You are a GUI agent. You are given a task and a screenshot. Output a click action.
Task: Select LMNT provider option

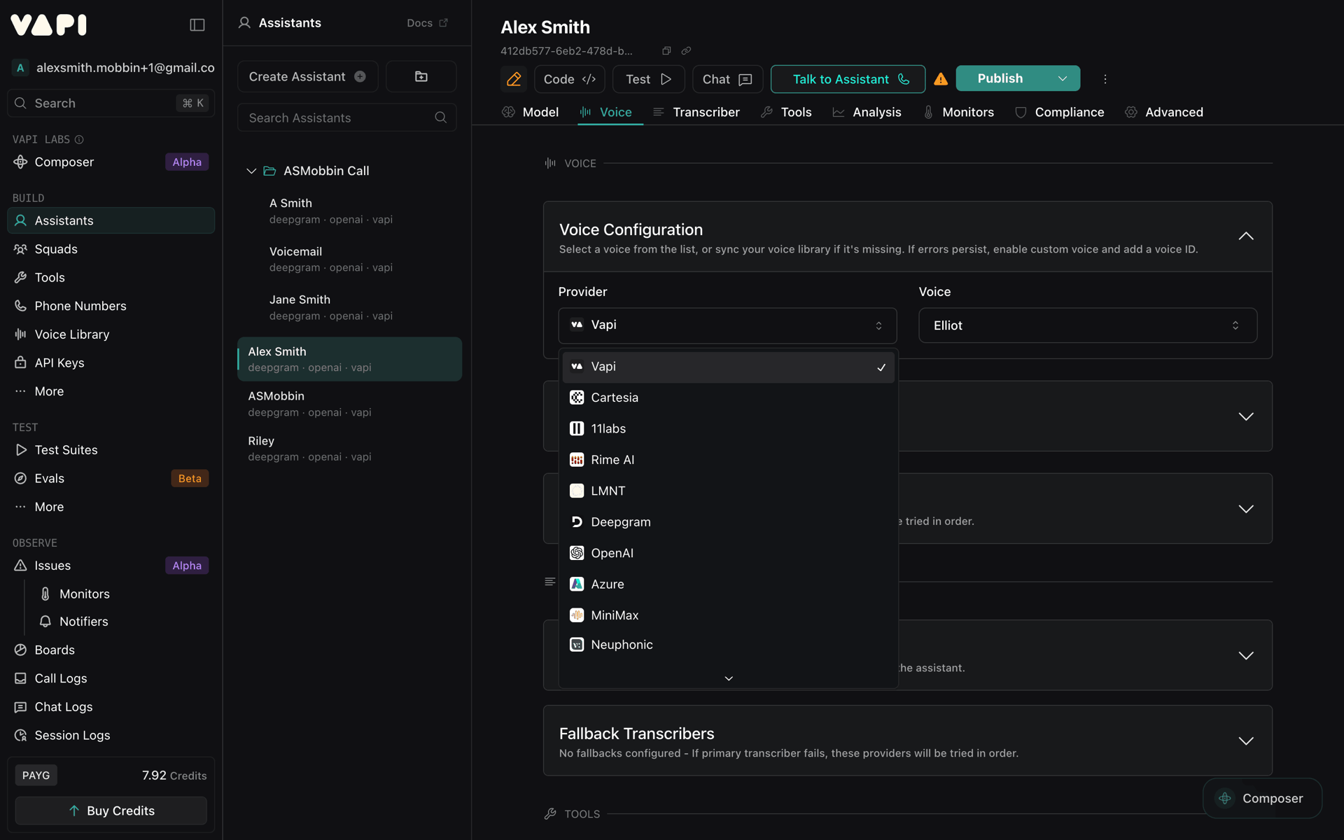(x=728, y=491)
